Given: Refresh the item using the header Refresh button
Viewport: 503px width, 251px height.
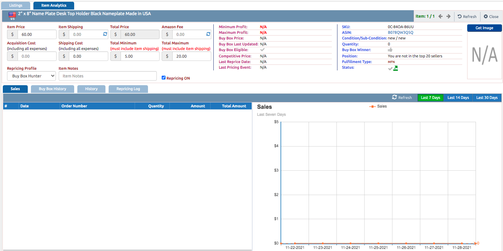Looking at the screenshot, I should coord(467,17).
